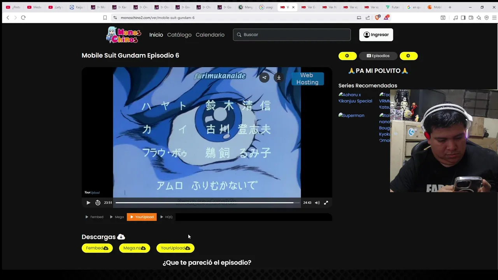
Task: Open the Brave Rewards triangle icon
Action: [x=386, y=17]
